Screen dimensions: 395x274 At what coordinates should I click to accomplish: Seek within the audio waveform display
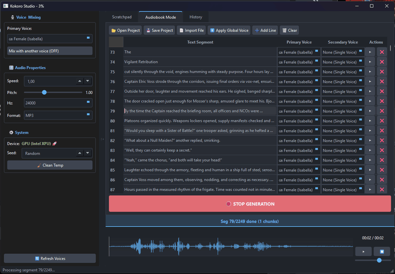(231, 246)
